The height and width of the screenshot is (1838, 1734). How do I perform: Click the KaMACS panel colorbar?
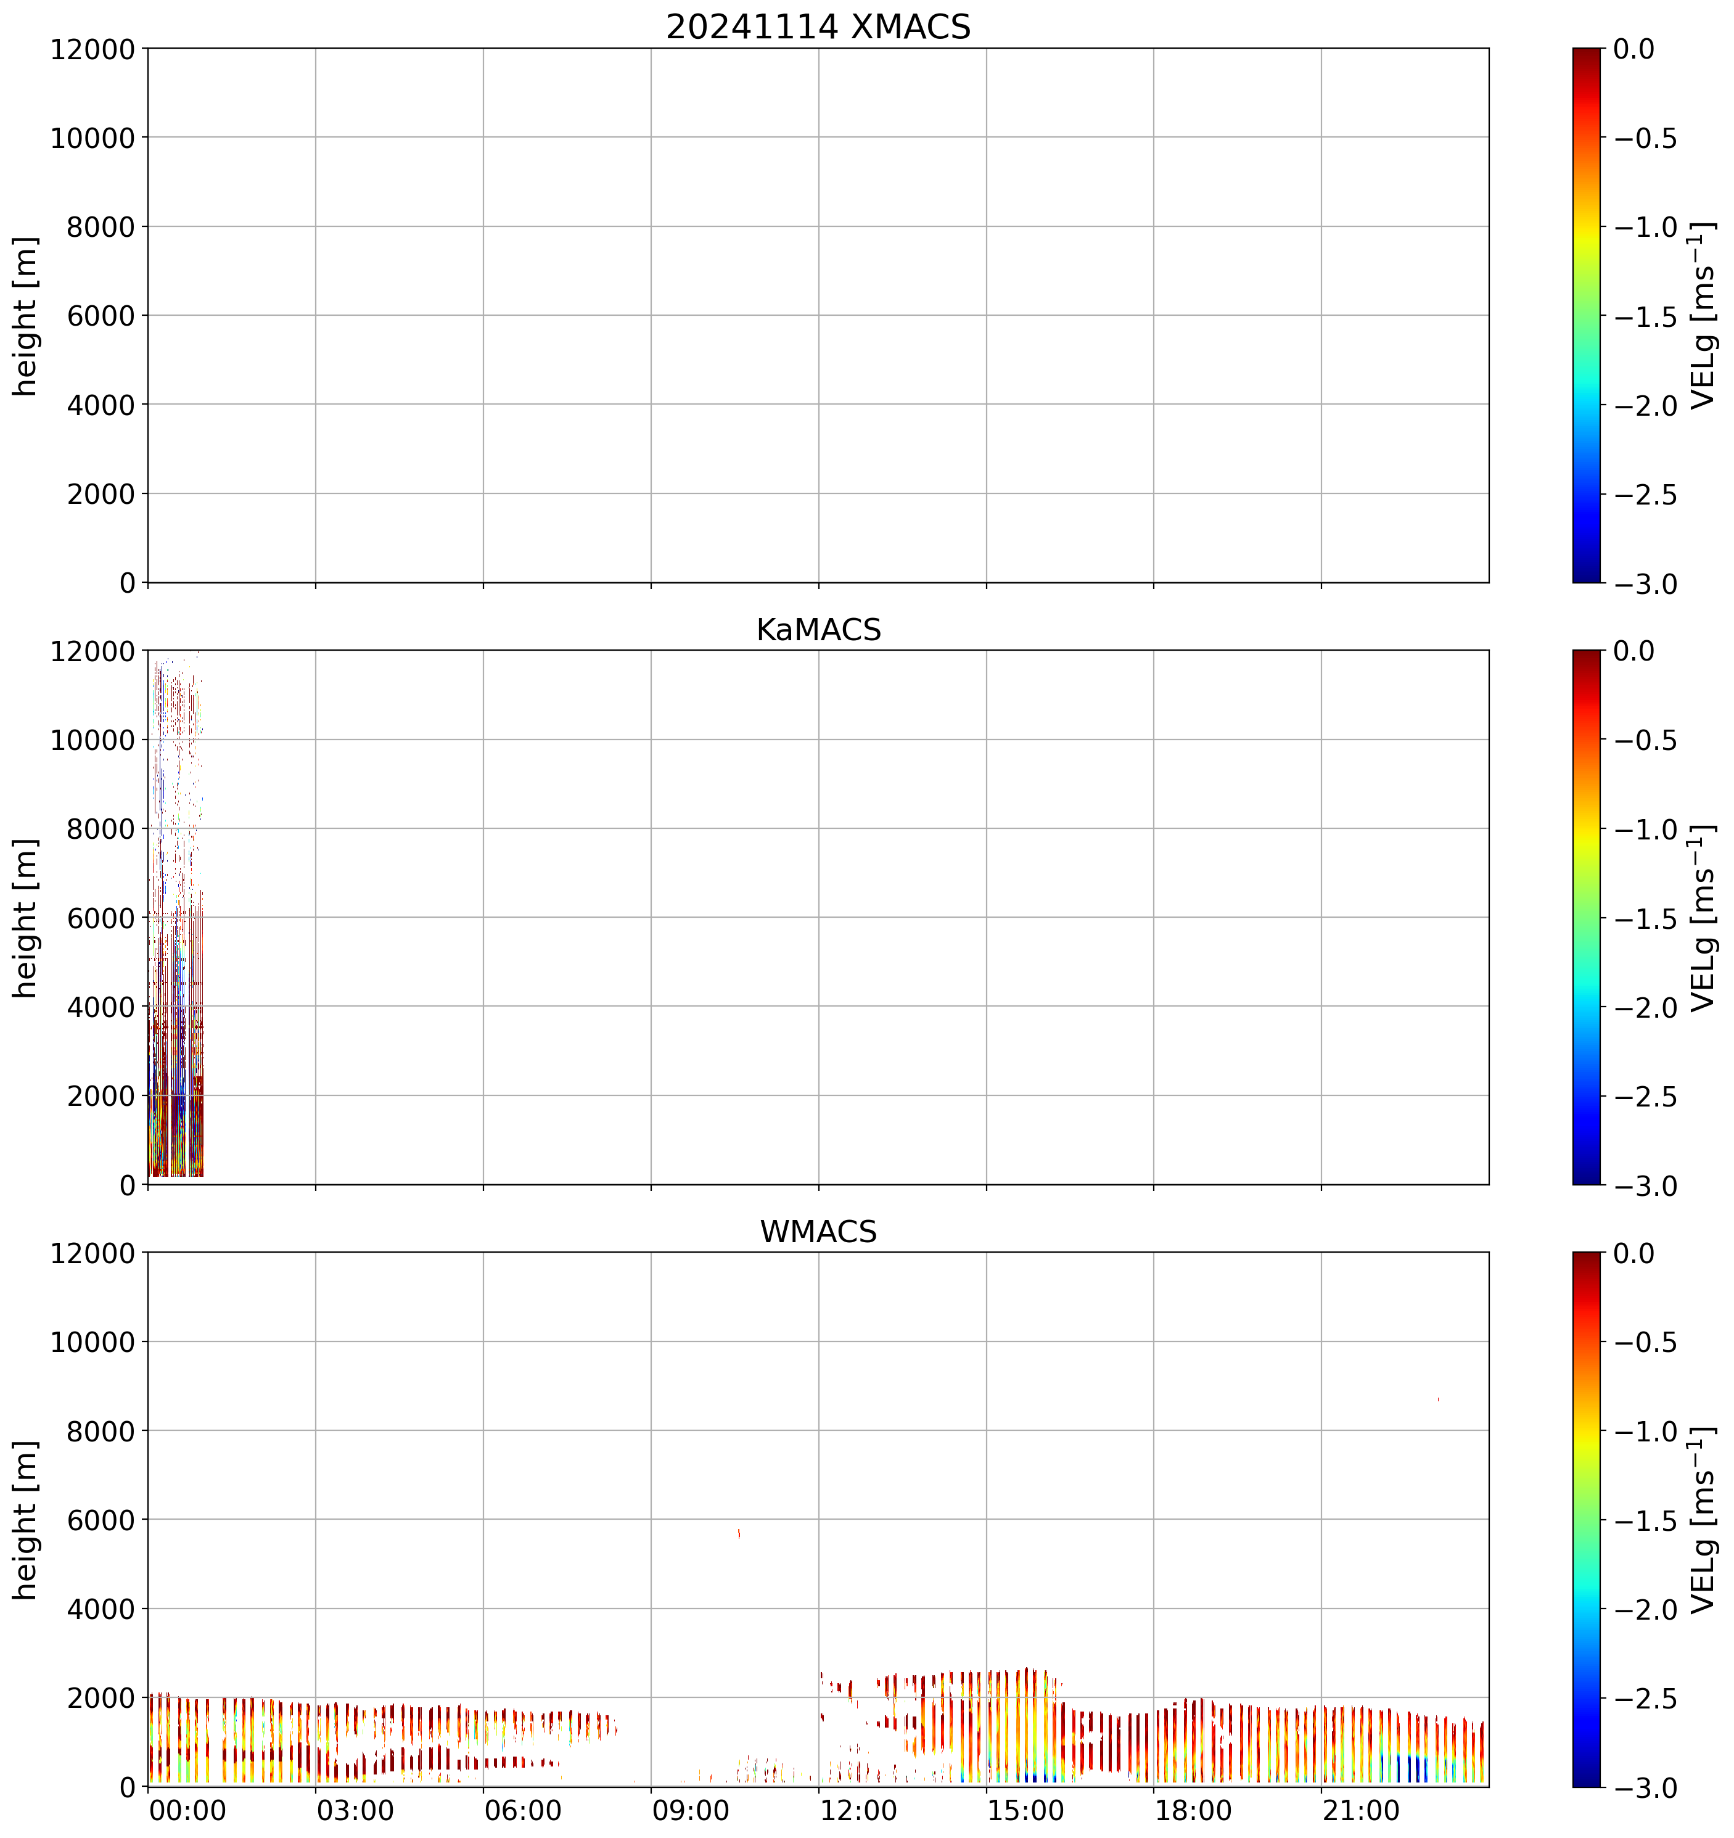[x=1586, y=917]
